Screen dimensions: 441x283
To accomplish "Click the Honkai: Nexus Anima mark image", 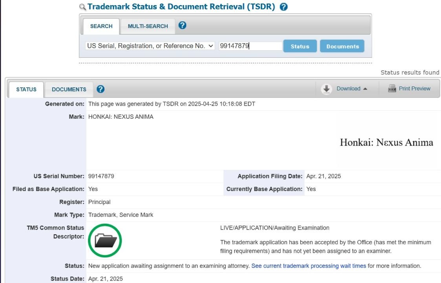I will pyautogui.click(x=386, y=143).
